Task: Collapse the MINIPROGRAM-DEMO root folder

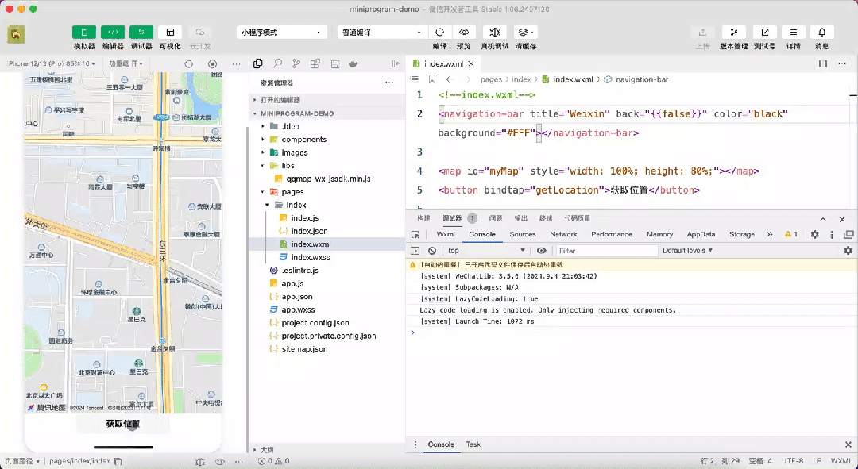Action: click(327, 113)
